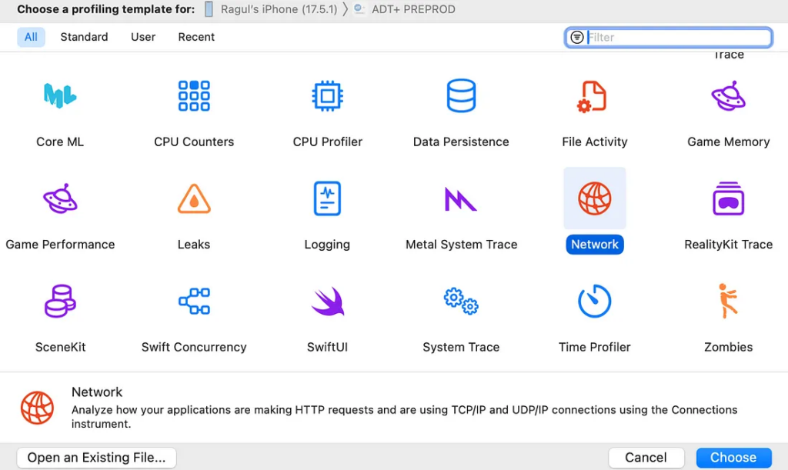The height and width of the screenshot is (470, 788).
Task: Click the Leaks label
Action: 194,245
